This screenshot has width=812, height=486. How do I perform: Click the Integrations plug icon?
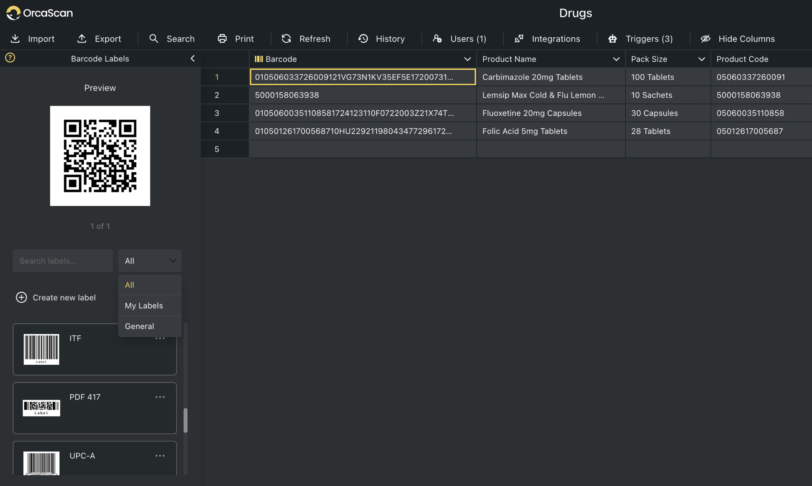[519, 39]
